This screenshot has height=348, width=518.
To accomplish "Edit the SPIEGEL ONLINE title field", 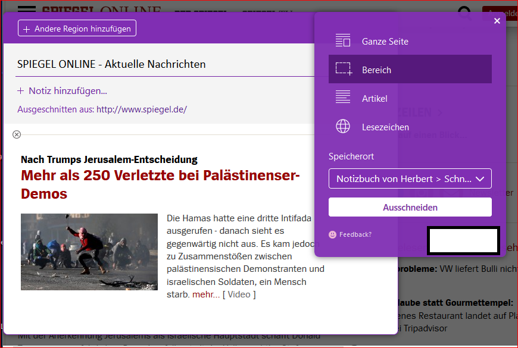I will 165,64.
